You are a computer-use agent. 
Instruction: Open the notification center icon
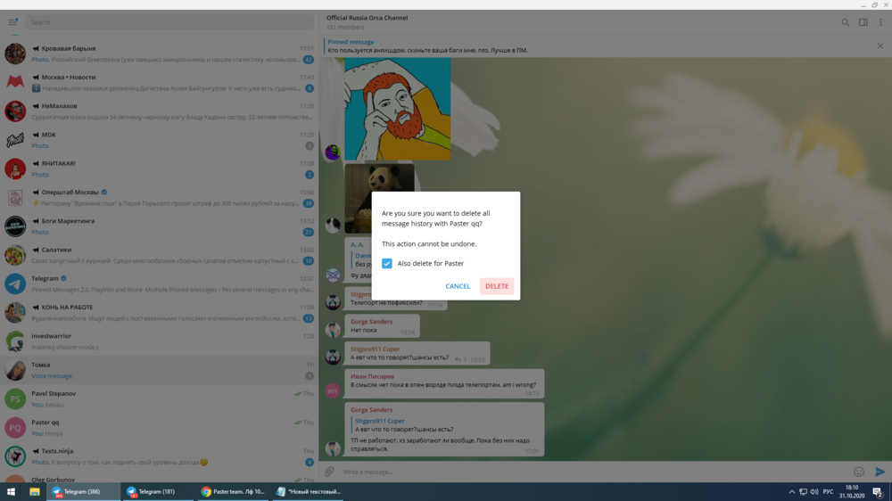878,492
